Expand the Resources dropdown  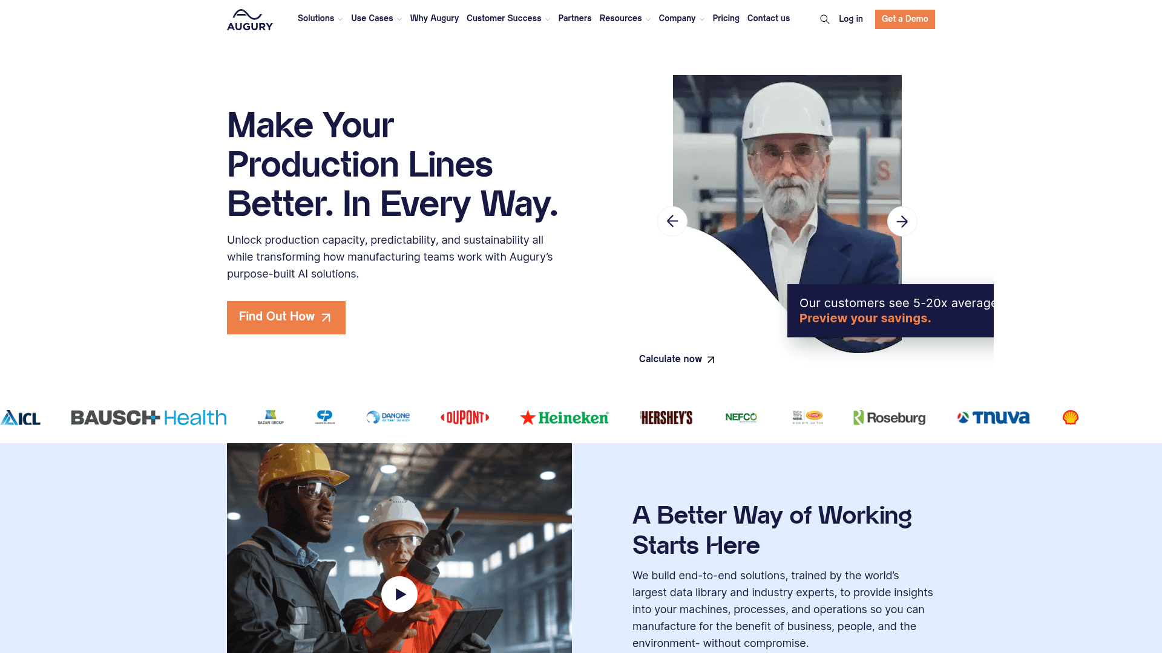[625, 19]
